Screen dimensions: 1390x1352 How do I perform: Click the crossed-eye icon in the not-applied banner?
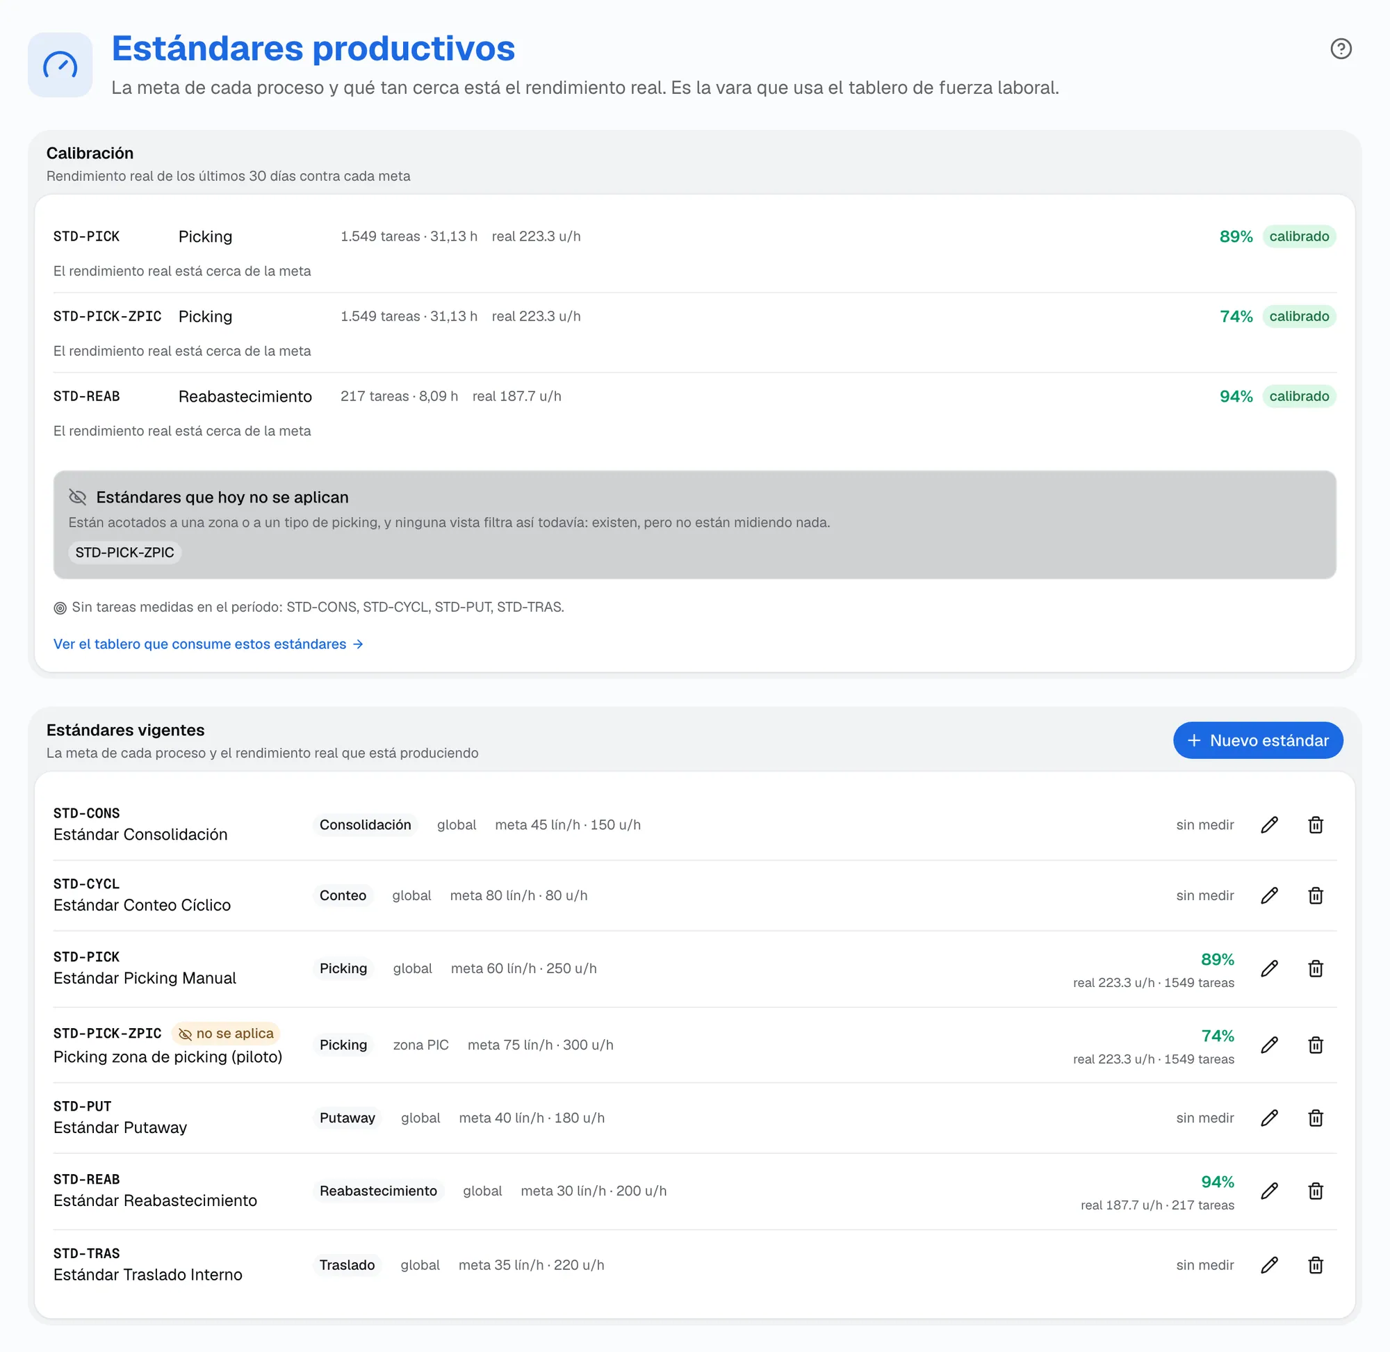[77, 497]
